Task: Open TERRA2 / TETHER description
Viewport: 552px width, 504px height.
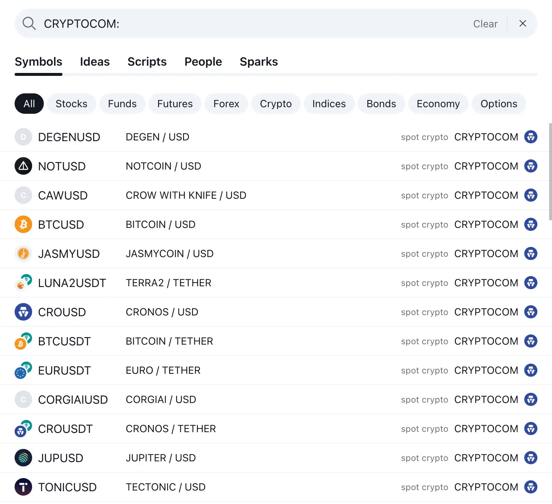Action: pyautogui.click(x=168, y=283)
